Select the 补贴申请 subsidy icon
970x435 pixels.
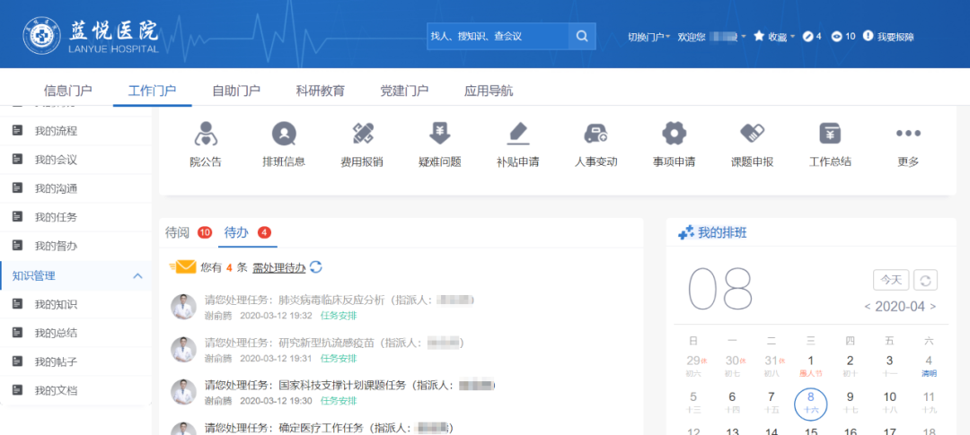pos(517,135)
